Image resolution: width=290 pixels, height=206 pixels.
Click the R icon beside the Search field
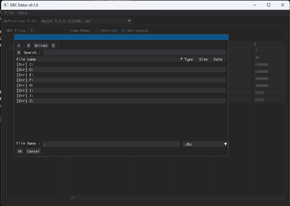tap(19, 52)
